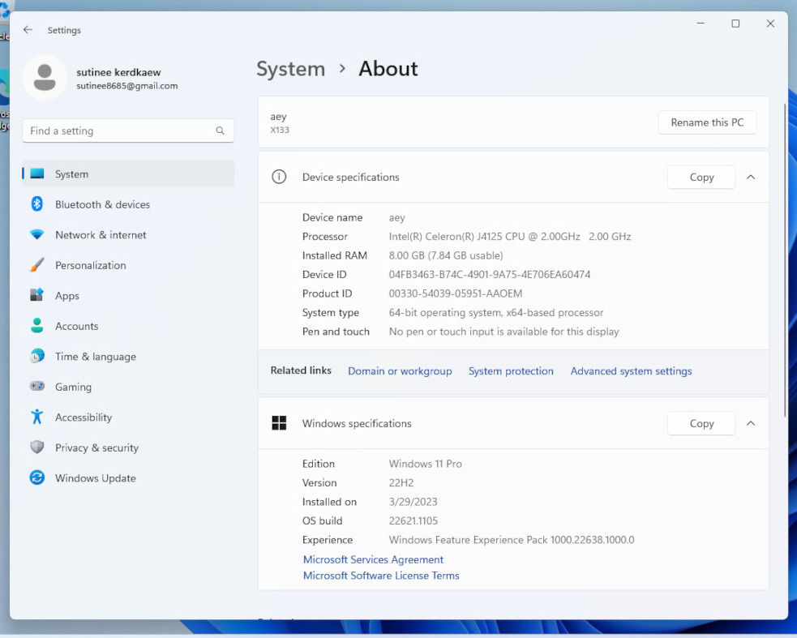Image resolution: width=797 pixels, height=638 pixels.
Task: Open Advanced system settings link
Action: (x=631, y=371)
